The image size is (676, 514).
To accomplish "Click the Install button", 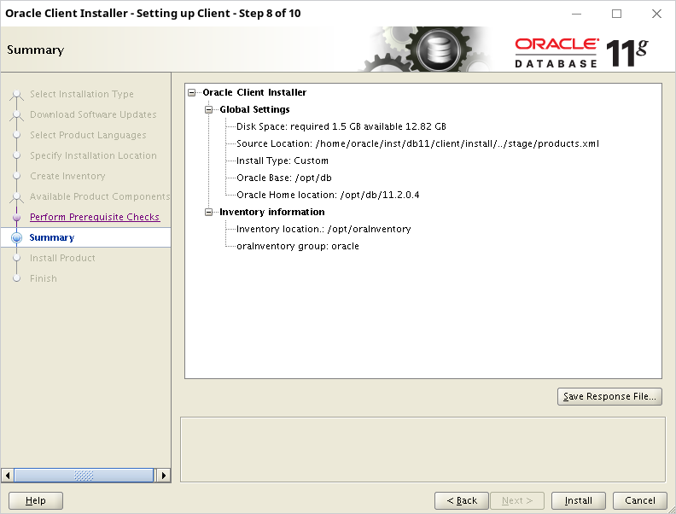I will pos(578,500).
